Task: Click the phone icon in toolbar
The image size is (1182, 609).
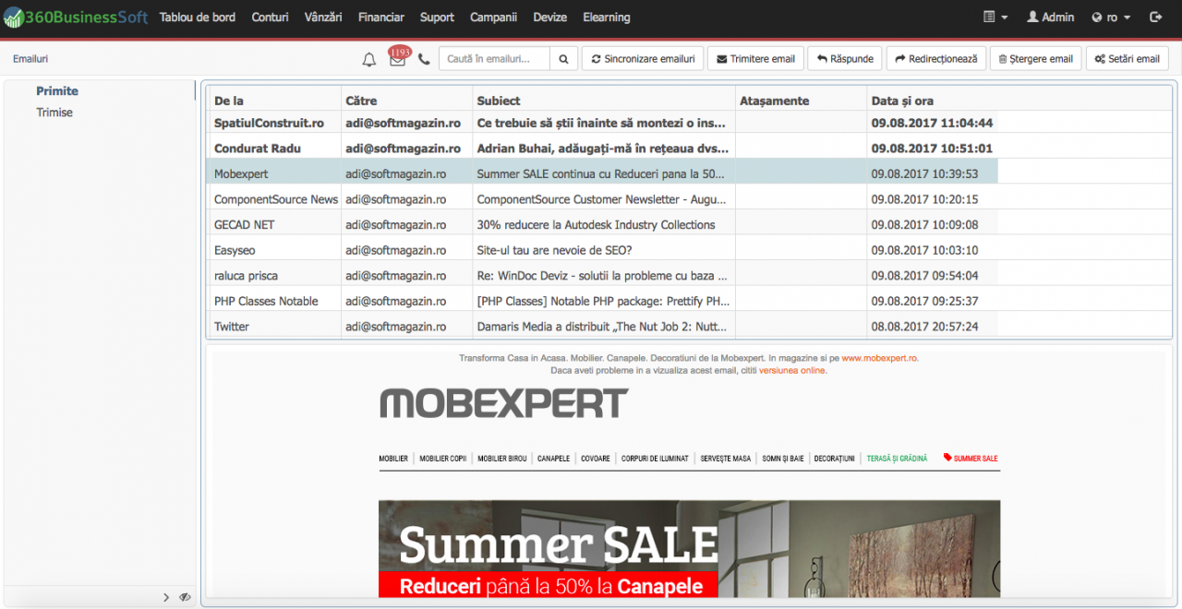Action: 424,59
